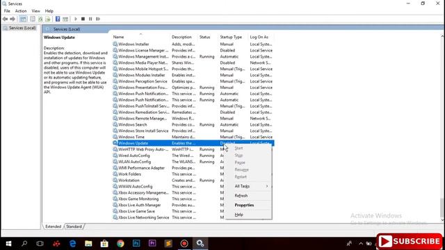Click the Export List toolbar icon
The image size is (445, 250).
pyautogui.click(x=48, y=19)
